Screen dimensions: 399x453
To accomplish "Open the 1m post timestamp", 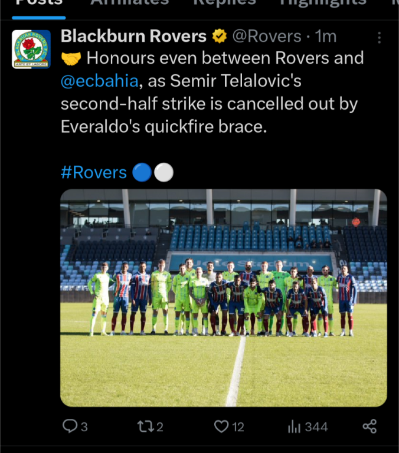I will (326, 37).
